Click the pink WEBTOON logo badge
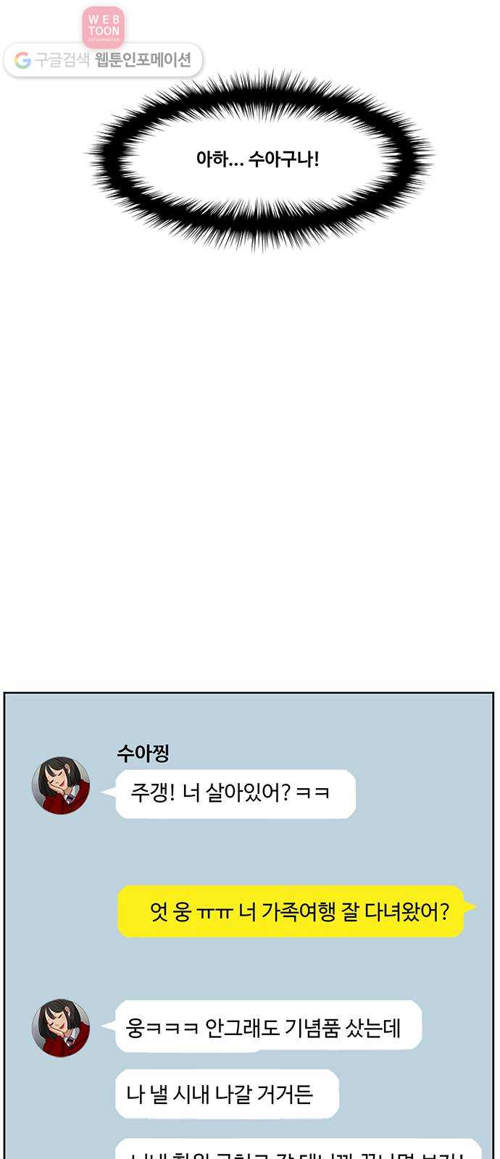Viewport: 500px width, 1159px height. [x=104, y=27]
